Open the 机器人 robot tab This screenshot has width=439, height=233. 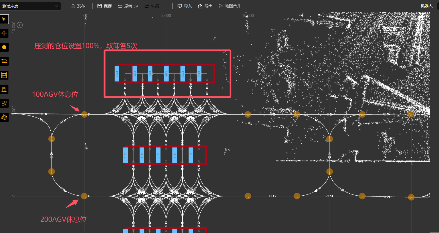click(426, 6)
